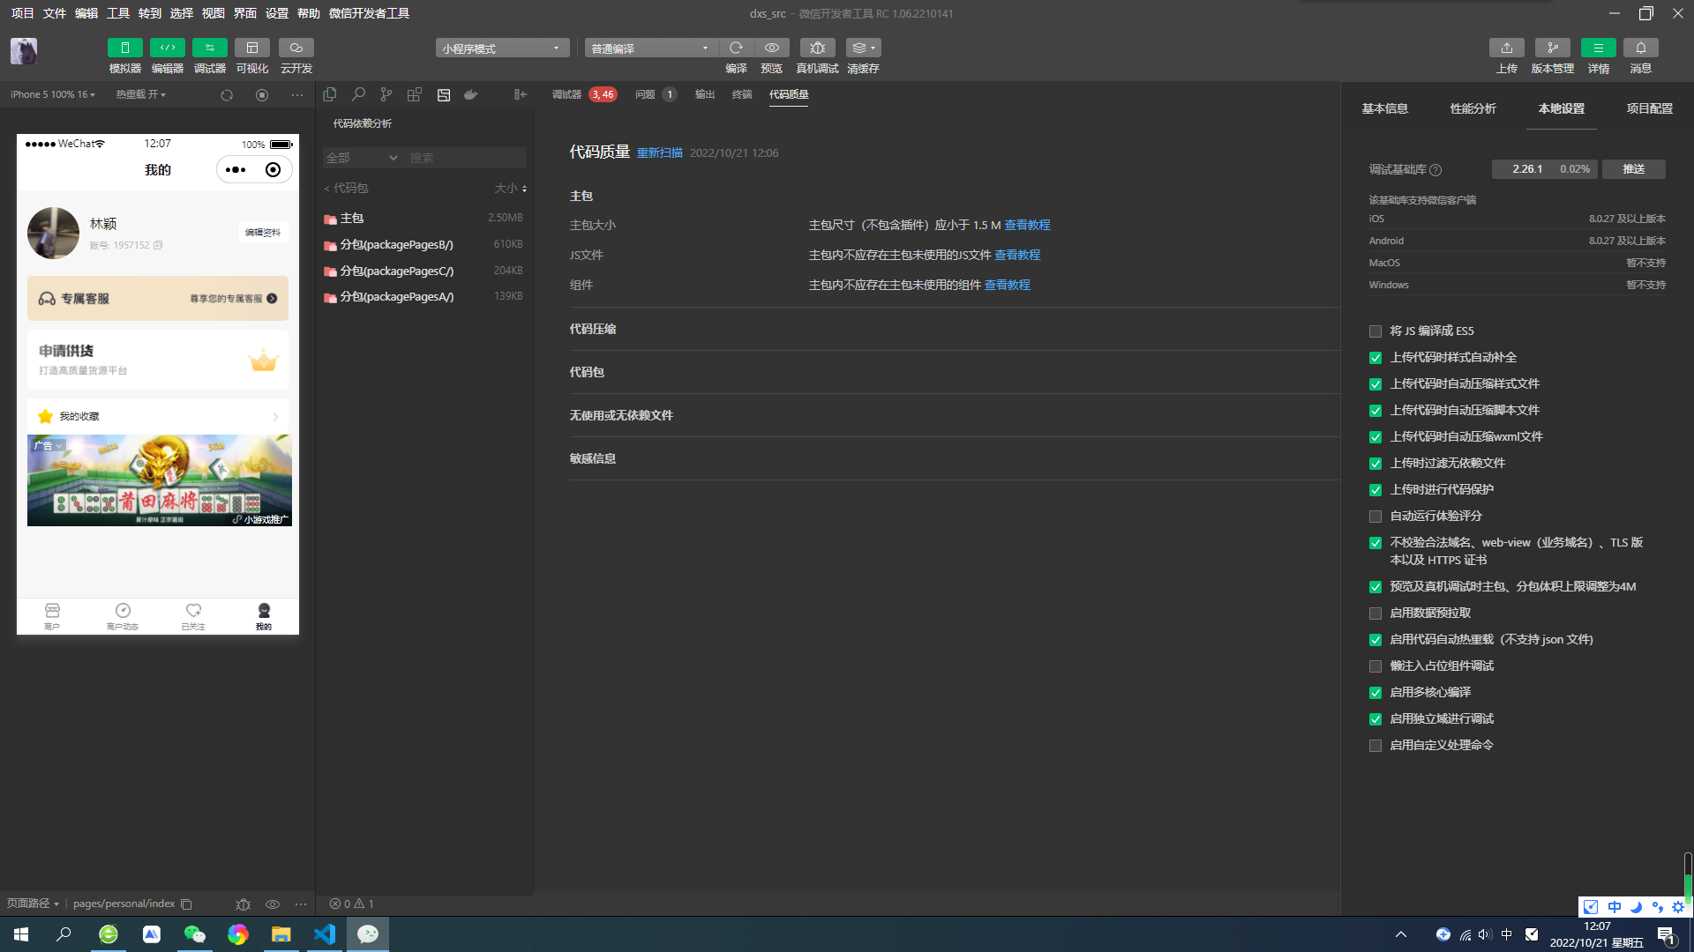Open the 工具 menu in menu bar
The image size is (1694, 952).
[x=117, y=13]
